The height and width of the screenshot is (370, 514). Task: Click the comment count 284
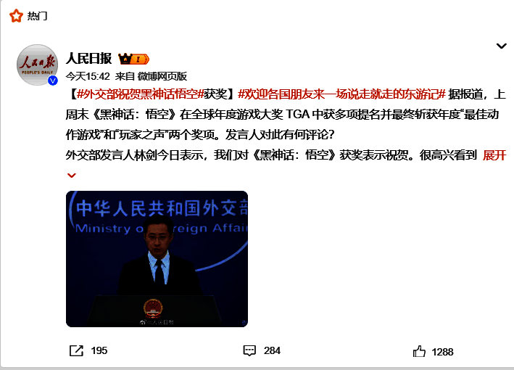point(272,350)
